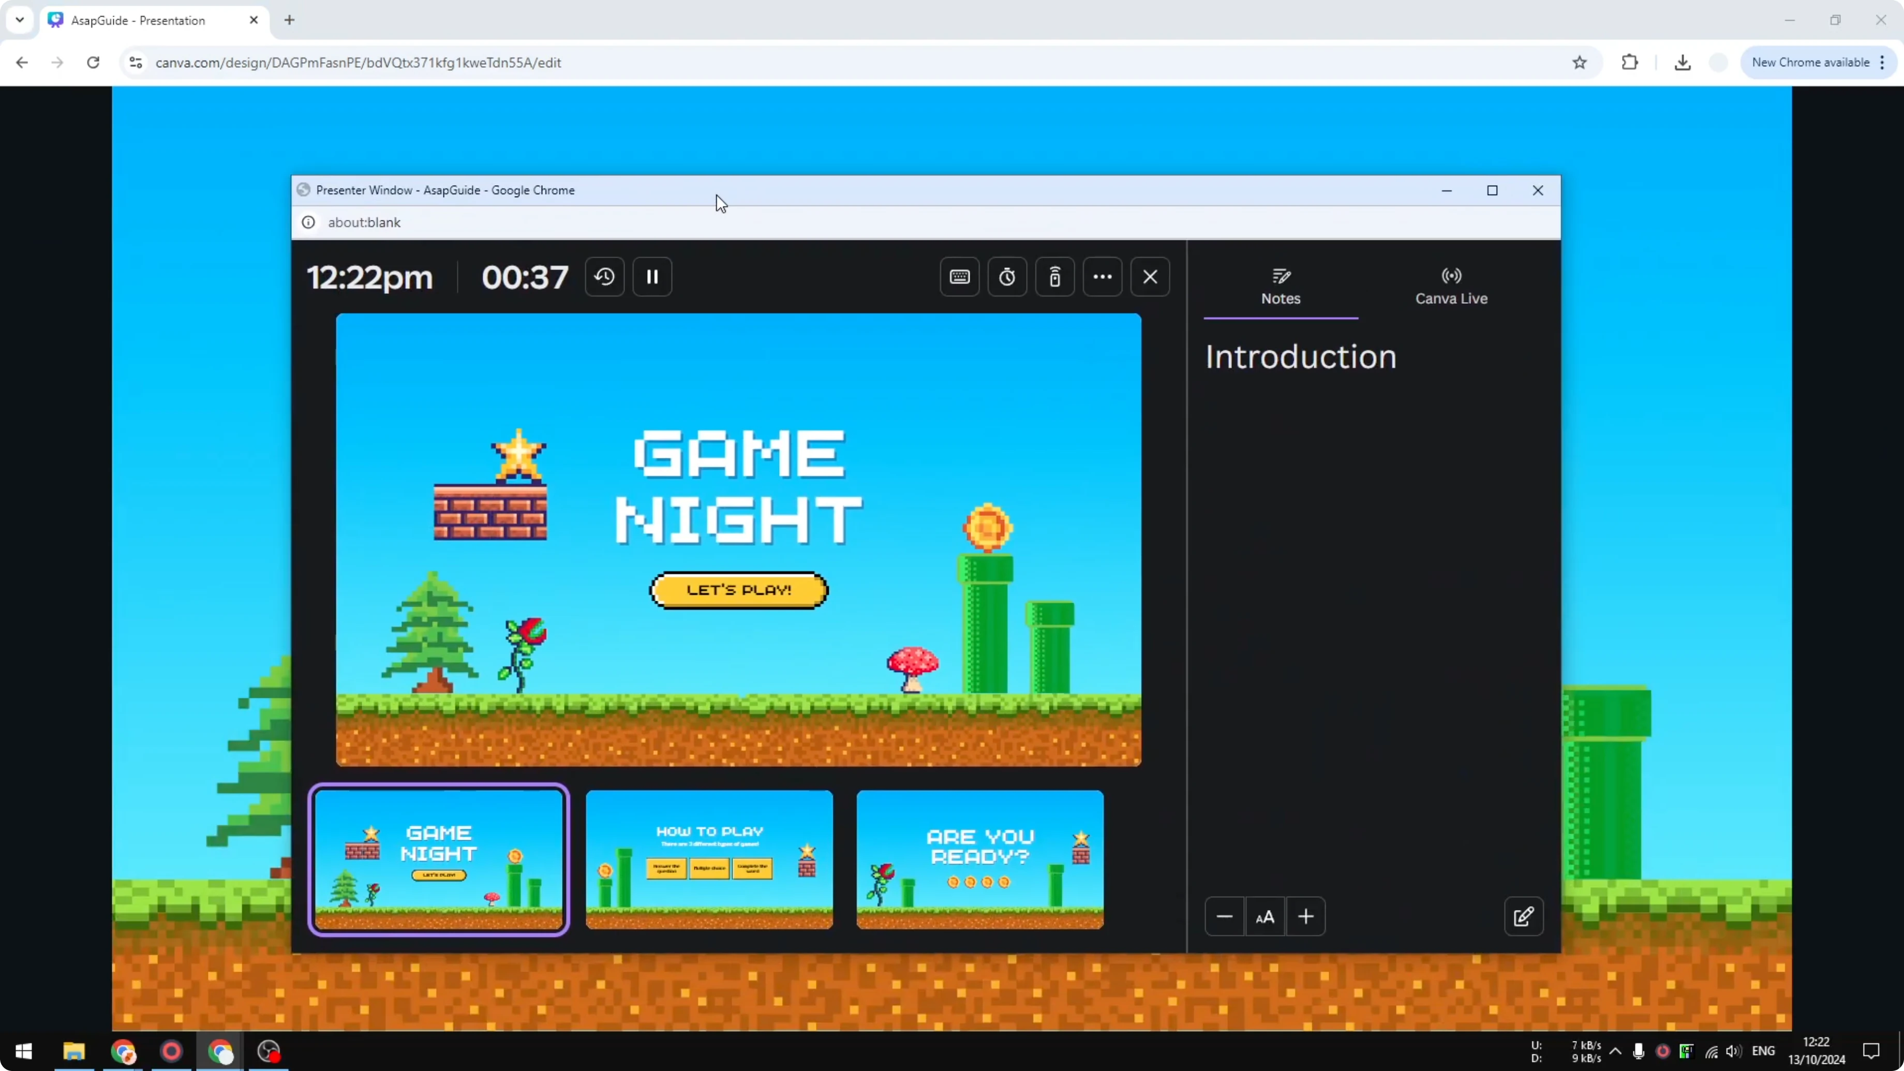
Task: Open the taskbar clock and date
Action: (1816, 1051)
